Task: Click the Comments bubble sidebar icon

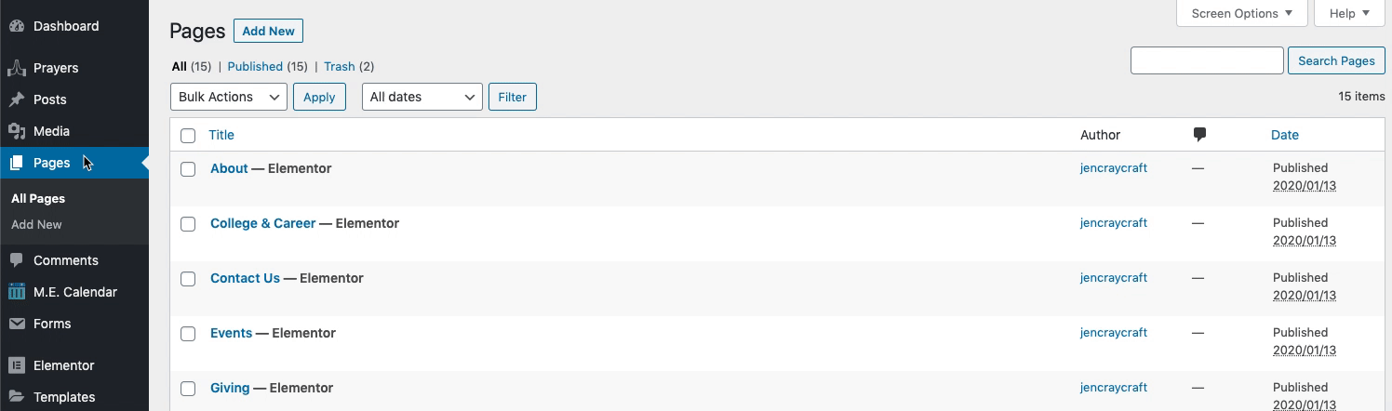Action: (16, 260)
